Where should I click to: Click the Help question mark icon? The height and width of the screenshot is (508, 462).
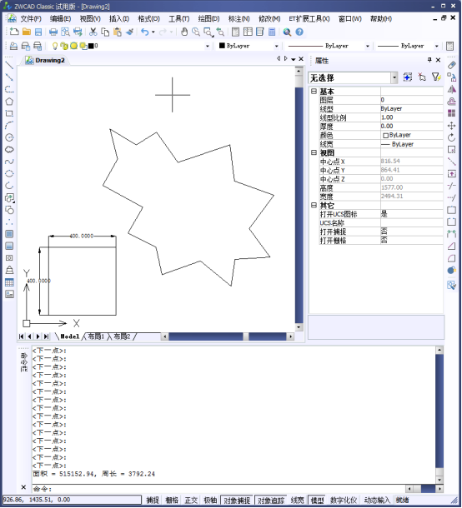[x=299, y=32]
